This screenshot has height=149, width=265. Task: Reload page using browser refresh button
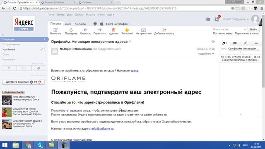14,8
